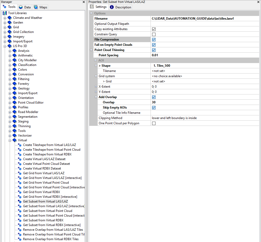261x242 pixels.
Task: Edit the Point Spacing value 0.01
Action: click(x=205, y=55)
